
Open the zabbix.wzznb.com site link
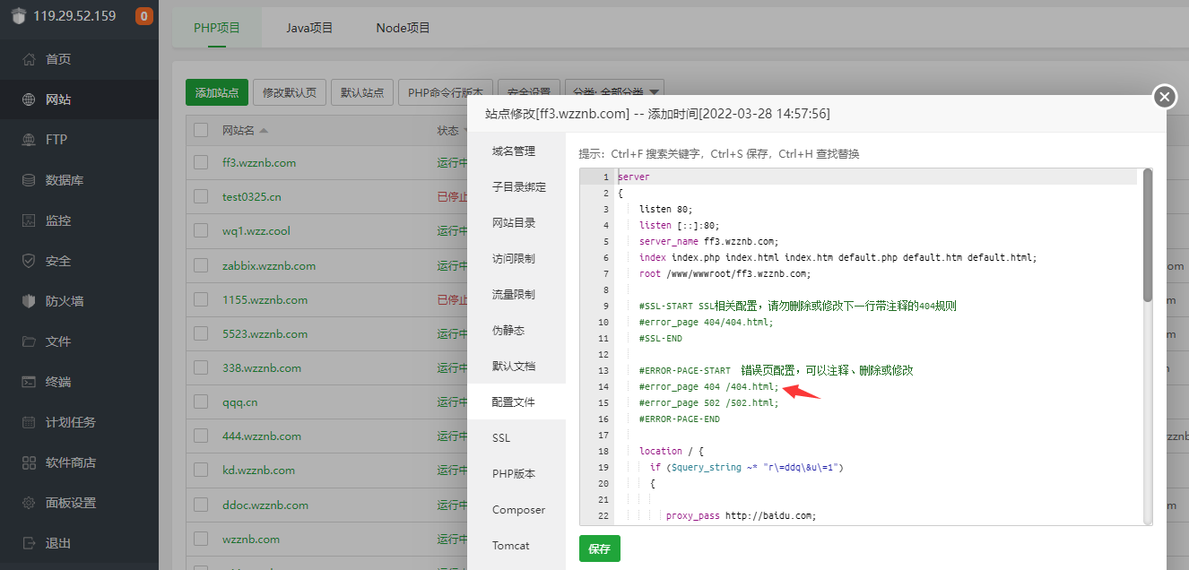[x=269, y=265]
